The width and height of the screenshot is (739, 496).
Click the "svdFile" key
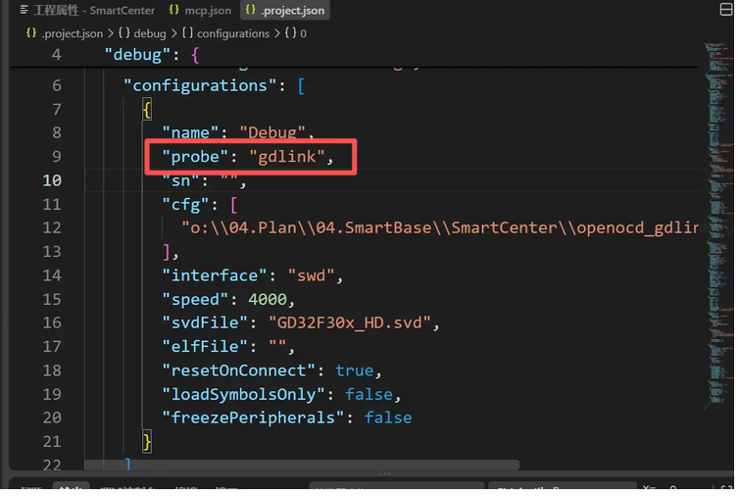pos(206,324)
